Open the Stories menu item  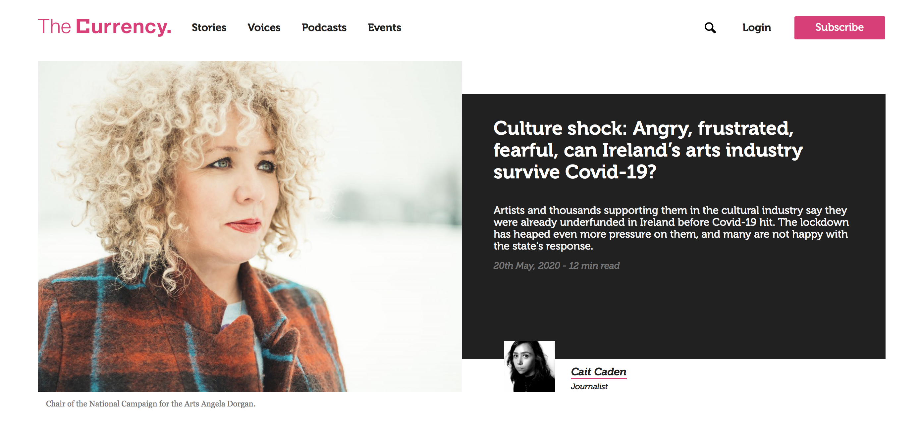(x=209, y=27)
